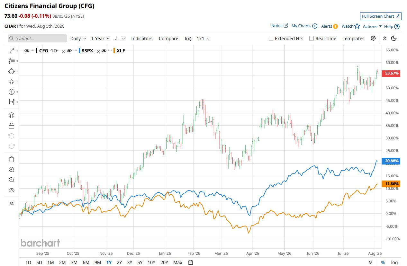Enable Real-Time checkbox
The width and height of the screenshot is (407, 266).
click(312, 38)
